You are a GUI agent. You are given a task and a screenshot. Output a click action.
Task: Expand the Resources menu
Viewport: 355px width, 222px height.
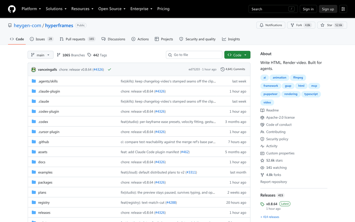[82, 9]
